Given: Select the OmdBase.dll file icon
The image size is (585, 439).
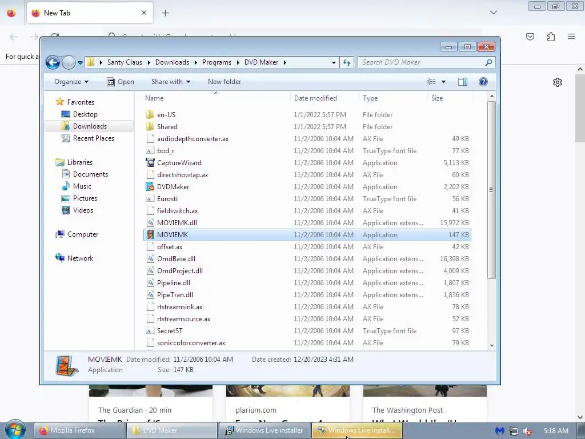Looking at the screenshot, I should click(150, 259).
